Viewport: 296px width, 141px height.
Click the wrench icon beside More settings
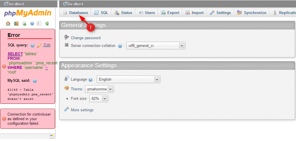pos(66,109)
